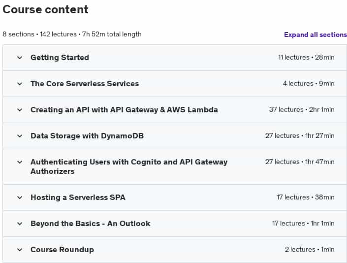Expand Hosting a Serverless SPA chevron
Screen dimensions: 347x263
(20, 197)
